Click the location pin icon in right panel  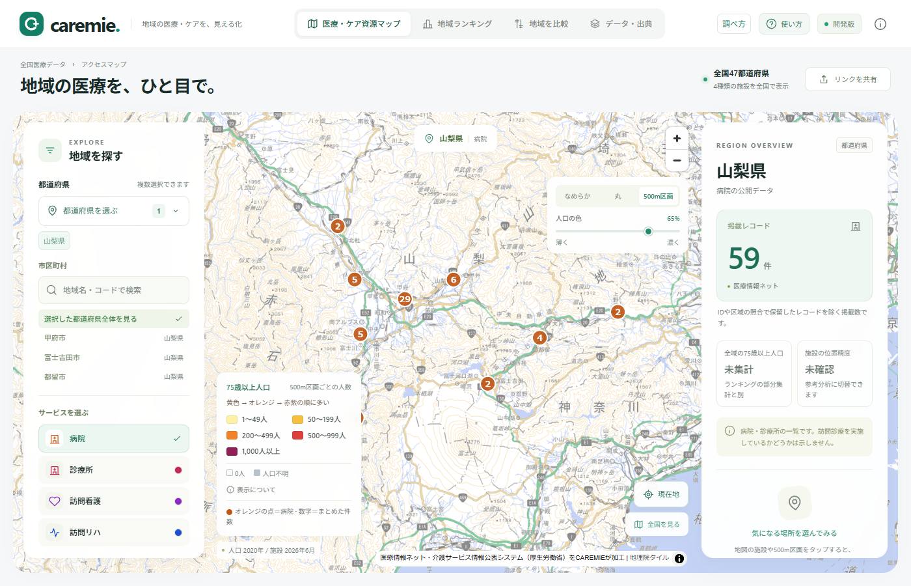pyautogui.click(x=795, y=503)
